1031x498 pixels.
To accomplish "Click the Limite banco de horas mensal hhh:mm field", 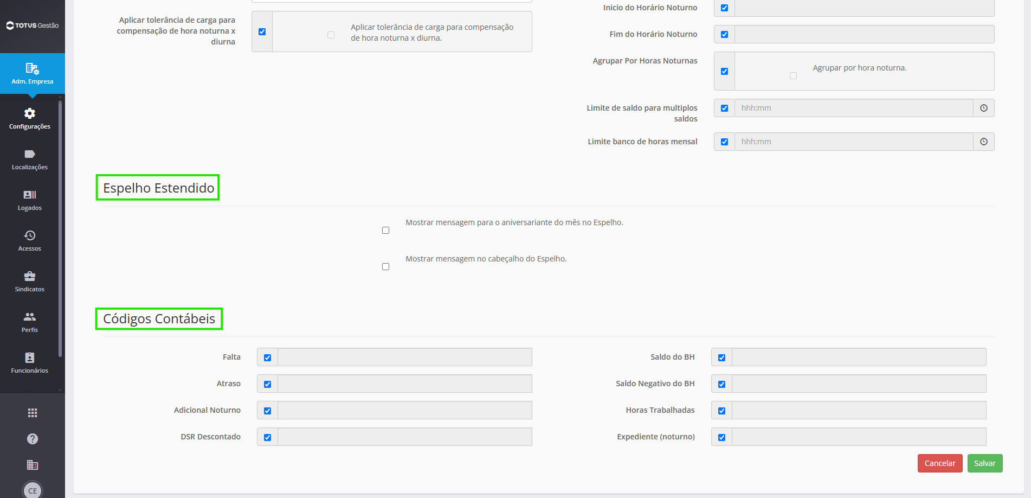I will click(854, 142).
